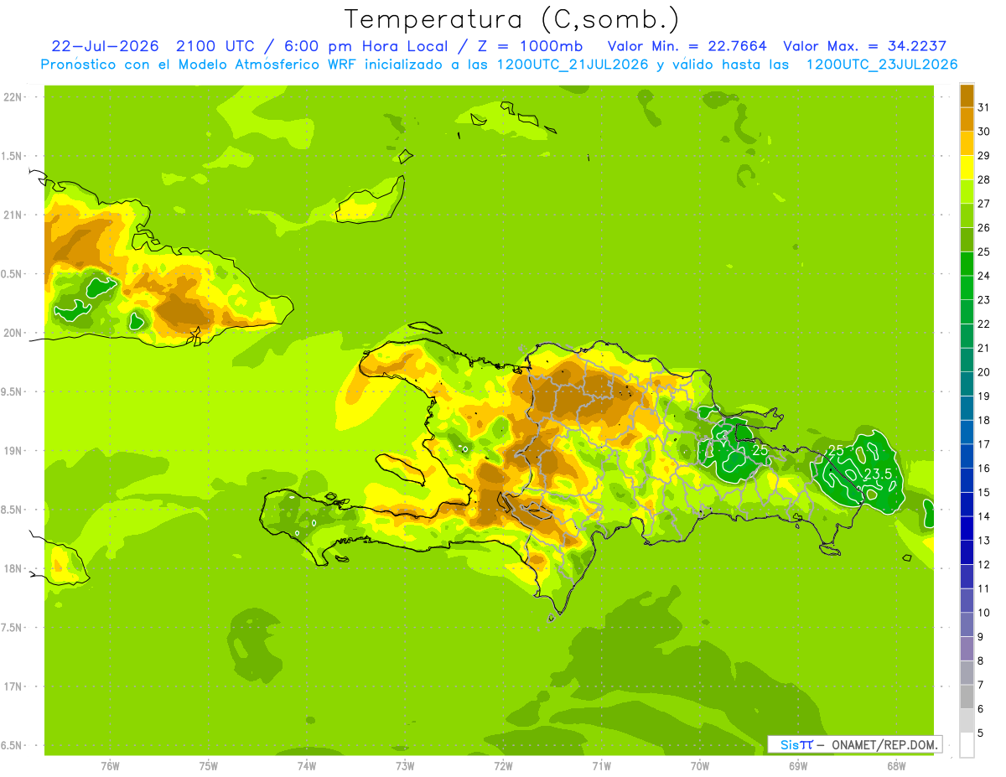The image size is (1006, 777).
Task: Click the legend scale value "15"
Action: [x=983, y=492]
